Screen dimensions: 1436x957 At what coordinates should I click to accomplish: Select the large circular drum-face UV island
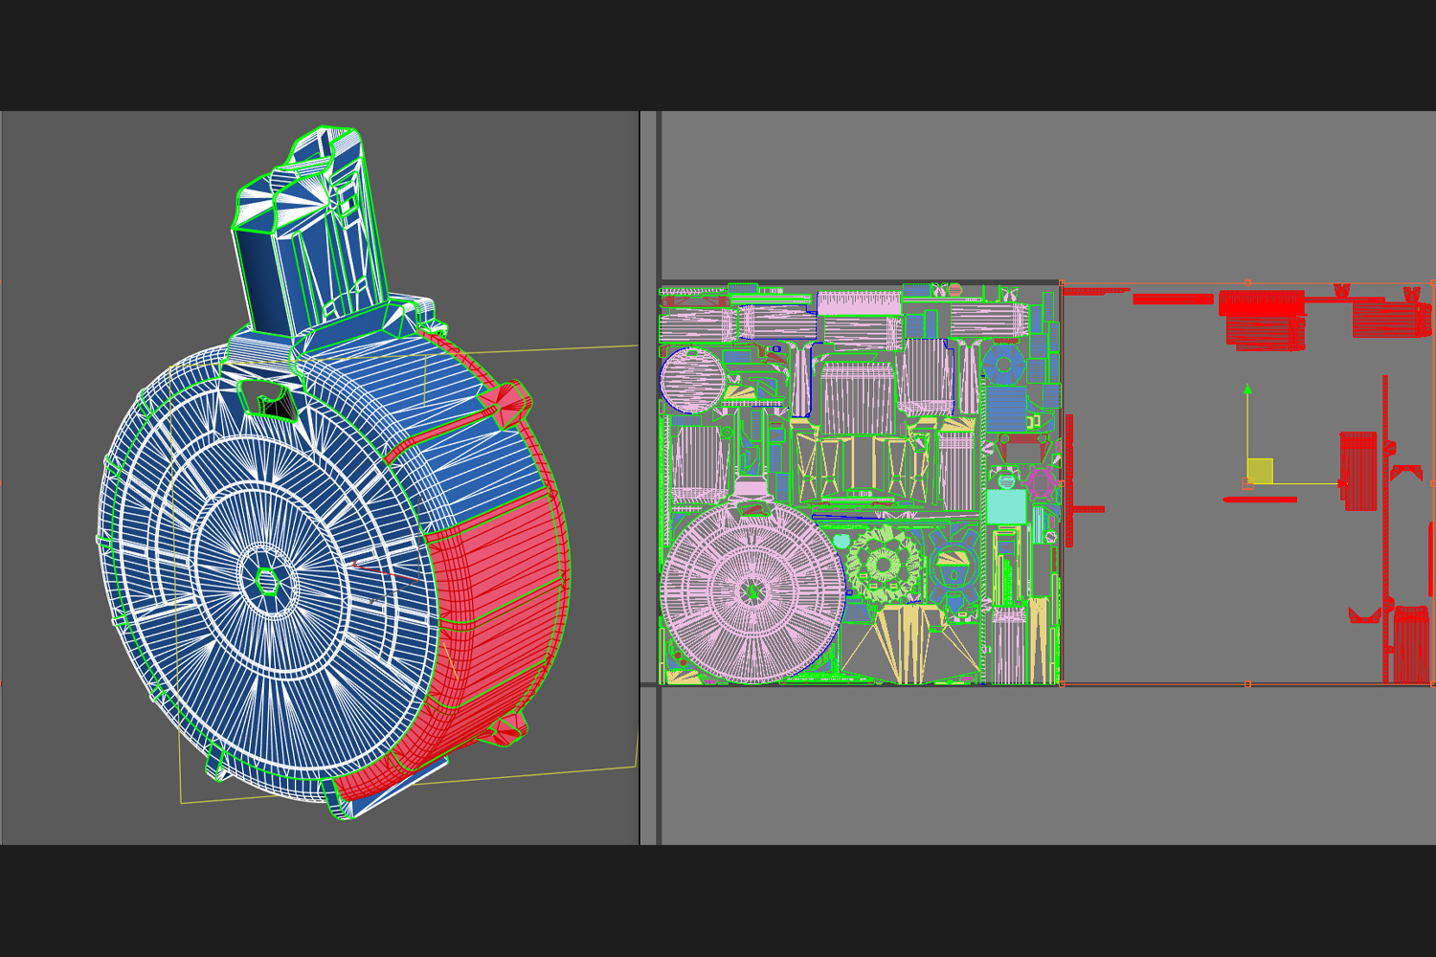coord(752,593)
